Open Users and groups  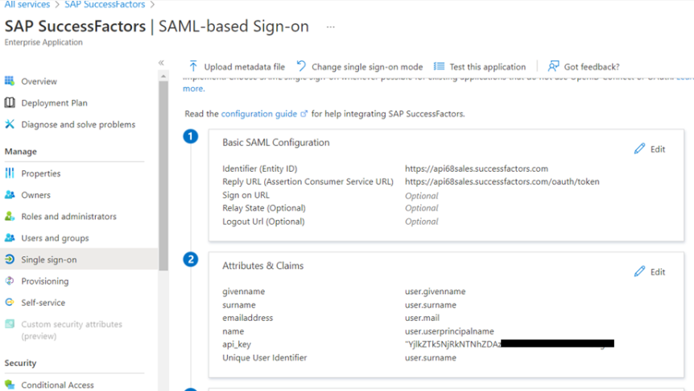tap(55, 238)
